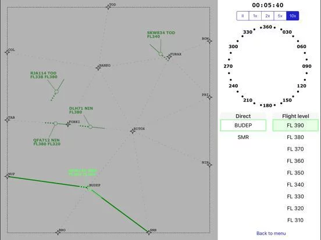The width and height of the screenshot is (321, 240).
Task: Assign flight level FL 350
Action: tap(295, 173)
